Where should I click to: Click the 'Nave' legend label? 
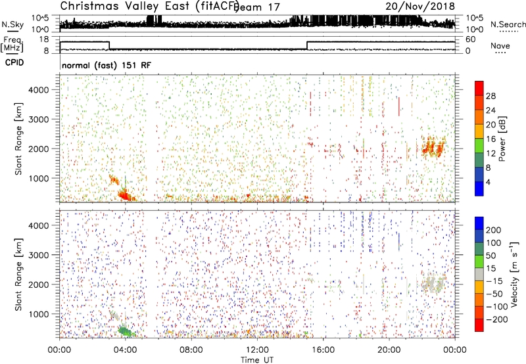coord(500,45)
